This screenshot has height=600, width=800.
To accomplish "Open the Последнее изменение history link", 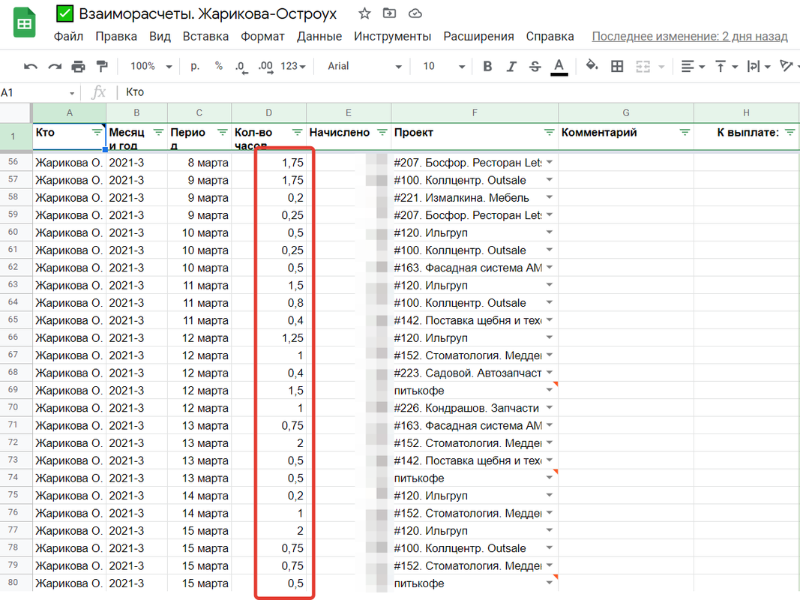I will tap(690, 36).
